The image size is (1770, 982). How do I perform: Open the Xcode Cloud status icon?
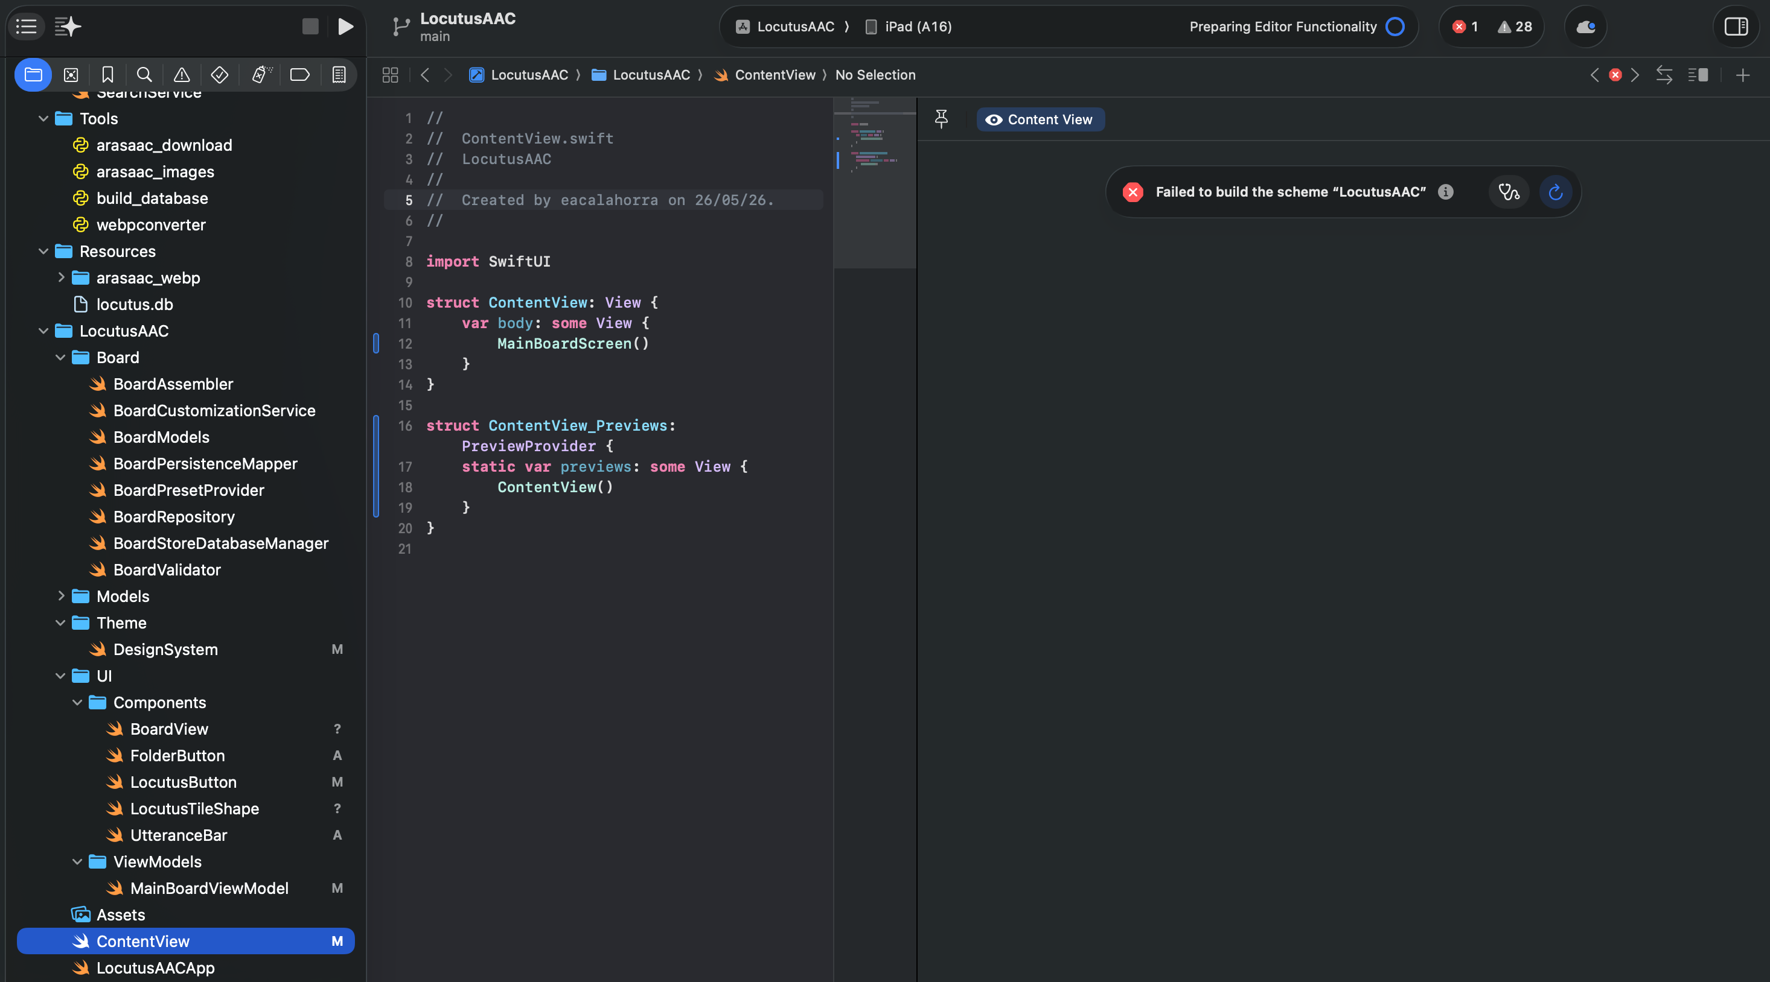tap(1586, 27)
